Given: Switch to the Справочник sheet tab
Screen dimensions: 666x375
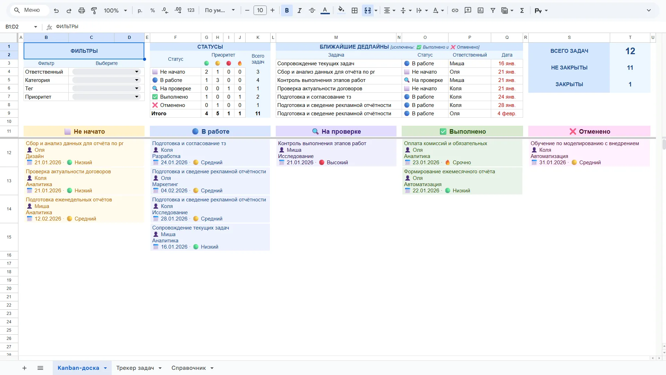Looking at the screenshot, I should pos(192,368).
